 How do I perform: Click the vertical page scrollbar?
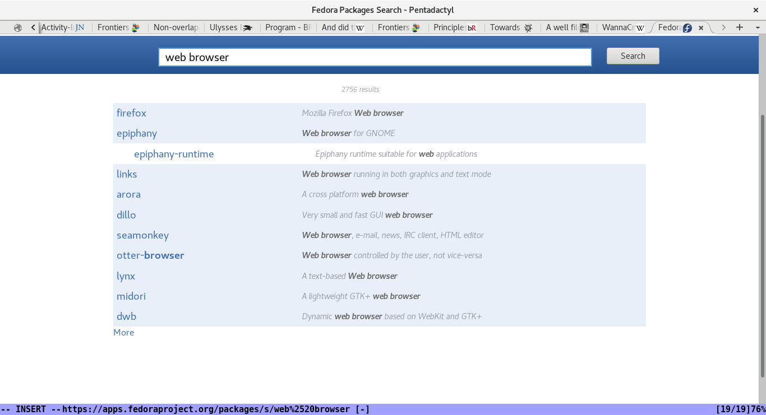tap(762, 246)
